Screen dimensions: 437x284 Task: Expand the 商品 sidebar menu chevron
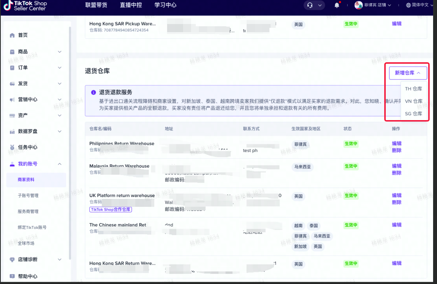(x=60, y=52)
